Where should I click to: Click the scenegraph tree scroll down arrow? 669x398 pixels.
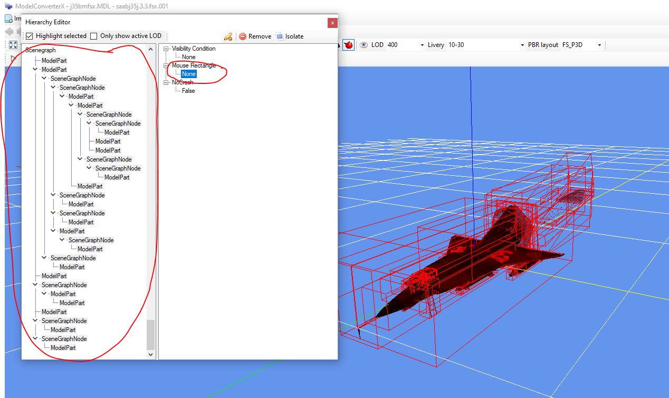(x=151, y=355)
